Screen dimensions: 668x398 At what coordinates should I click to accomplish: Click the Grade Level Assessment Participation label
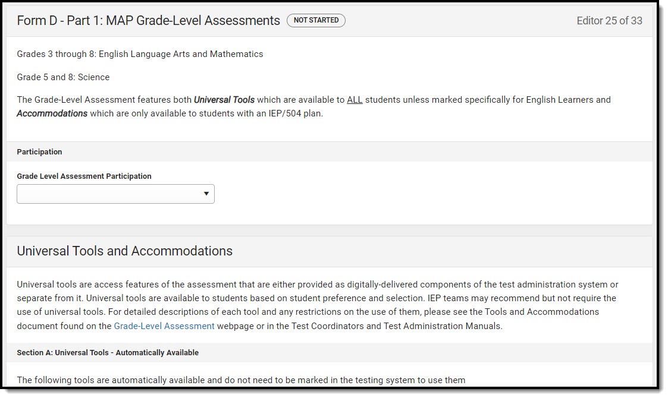(84, 176)
